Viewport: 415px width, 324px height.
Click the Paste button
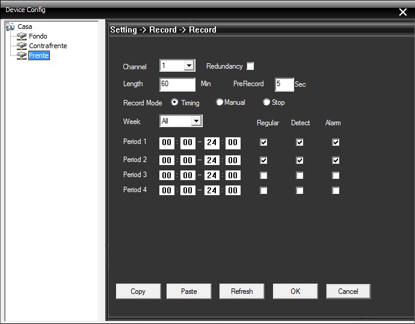[x=189, y=291]
